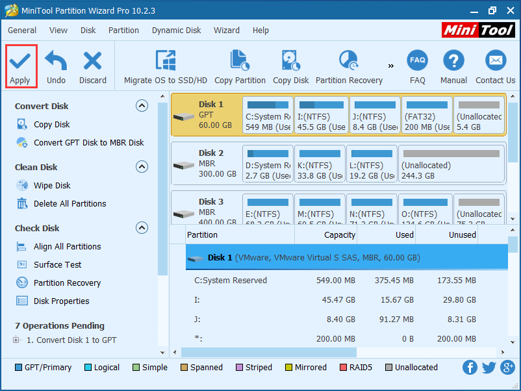The width and height of the screenshot is (521, 391).
Task: Open the Manual help icon
Action: [453, 66]
